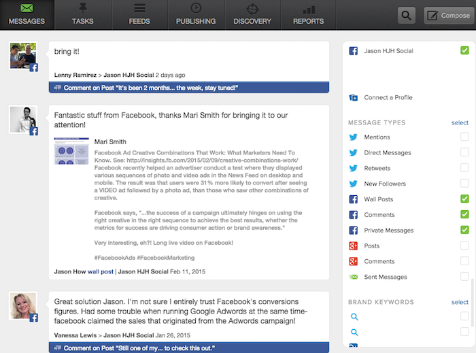
Task: Click the Tasks pushpin icon
Action: click(83, 7)
